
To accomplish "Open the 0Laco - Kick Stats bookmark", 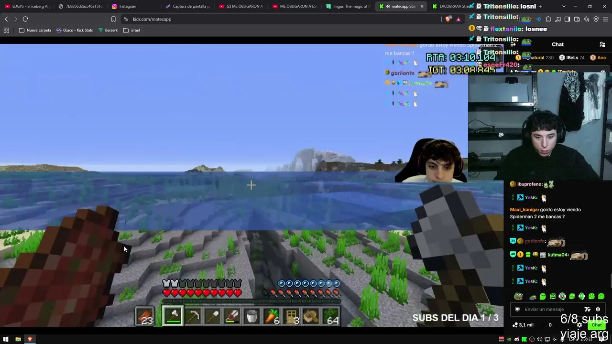I will tap(75, 30).
